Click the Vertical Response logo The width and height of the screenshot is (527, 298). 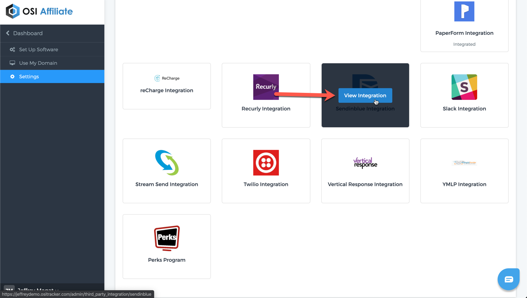[365, 163]
